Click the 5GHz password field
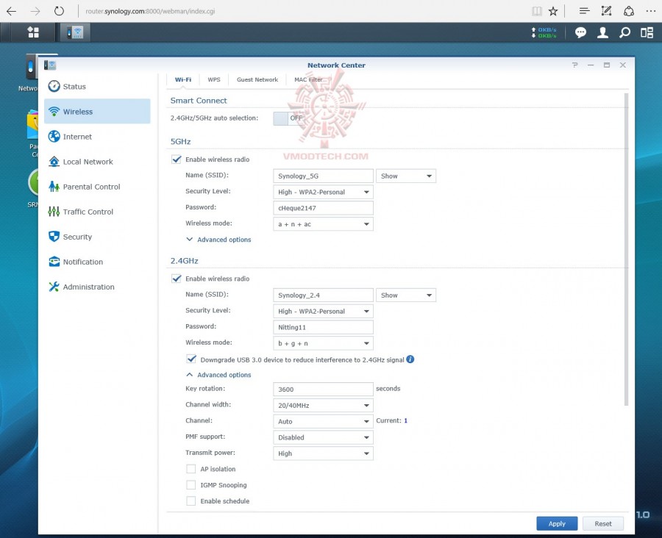Screen dimensions: 662x538 pos(323,208)
